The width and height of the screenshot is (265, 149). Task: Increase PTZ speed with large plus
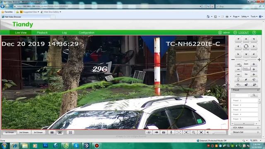click(259, 60)
